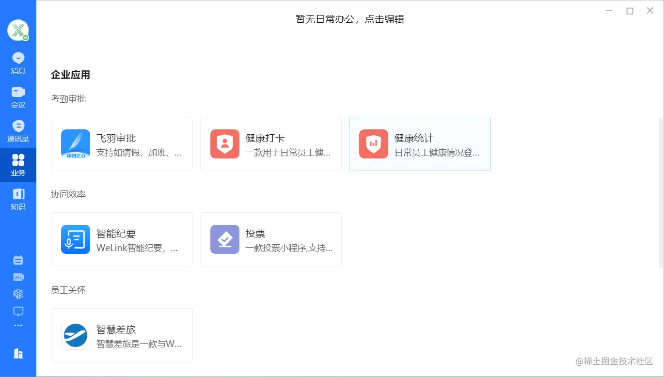Open the company building icon at sidebar bottom
Viewport: 664px width, 377px height.
18,354
